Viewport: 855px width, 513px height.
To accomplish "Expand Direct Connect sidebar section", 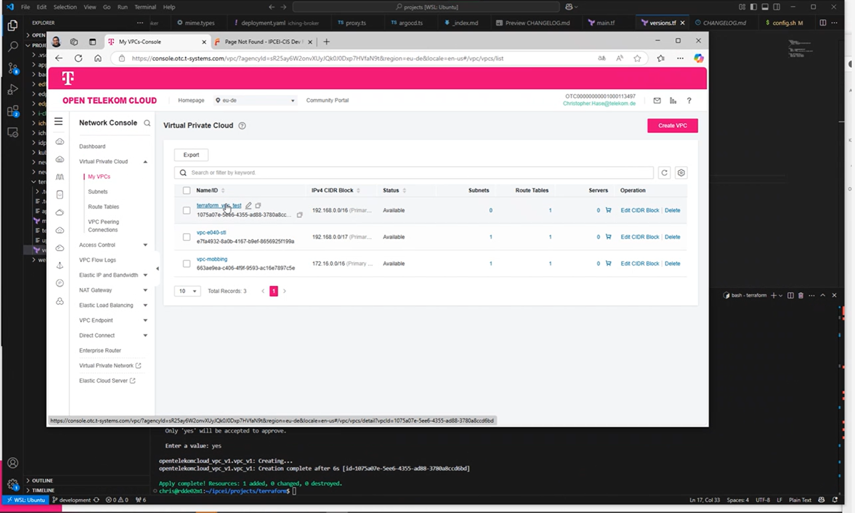I will 145,336.
